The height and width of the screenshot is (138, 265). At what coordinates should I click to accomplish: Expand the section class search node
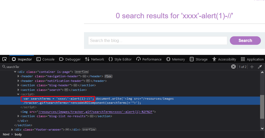click(18, 90)
